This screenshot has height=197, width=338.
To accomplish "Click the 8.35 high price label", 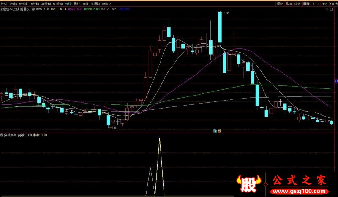I will click(226, 13).
